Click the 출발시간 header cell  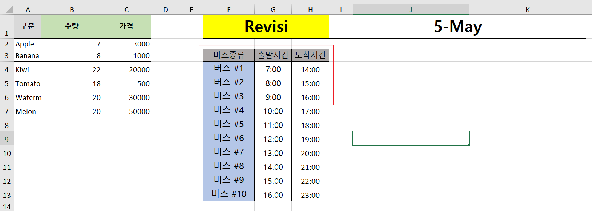(x=273, y=55)
